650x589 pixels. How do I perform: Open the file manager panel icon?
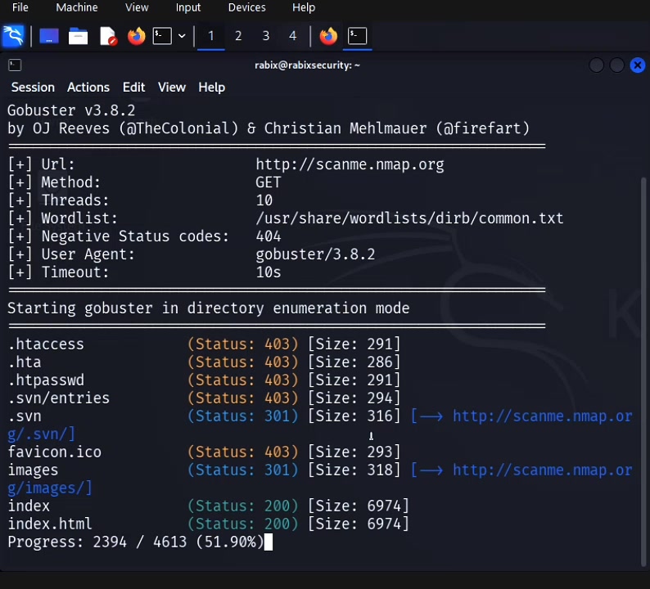[78, 36]
